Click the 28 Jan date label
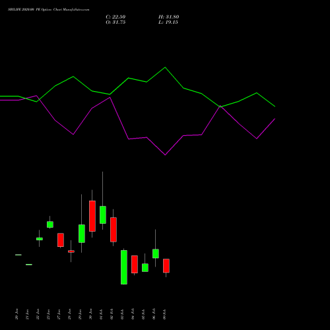The image size is (330, 330). pyautogui.click(x=70, y=314)
